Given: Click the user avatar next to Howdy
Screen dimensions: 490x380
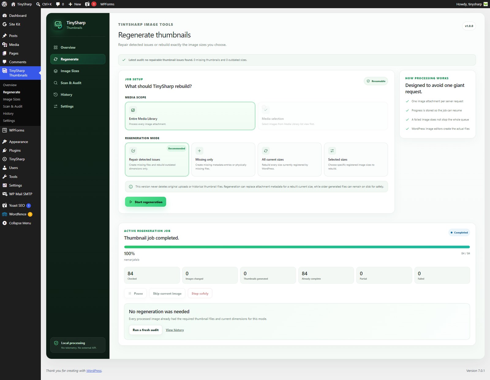Looking at the screenshot, I should click(486, 4).
